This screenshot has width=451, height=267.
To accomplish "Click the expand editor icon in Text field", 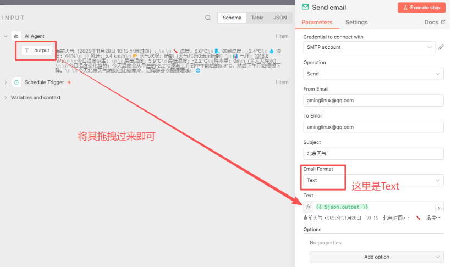I will point(439,208).
